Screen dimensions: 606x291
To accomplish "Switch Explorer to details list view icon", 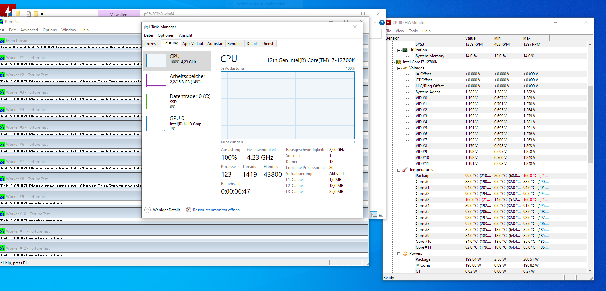I will click(374, 215).
